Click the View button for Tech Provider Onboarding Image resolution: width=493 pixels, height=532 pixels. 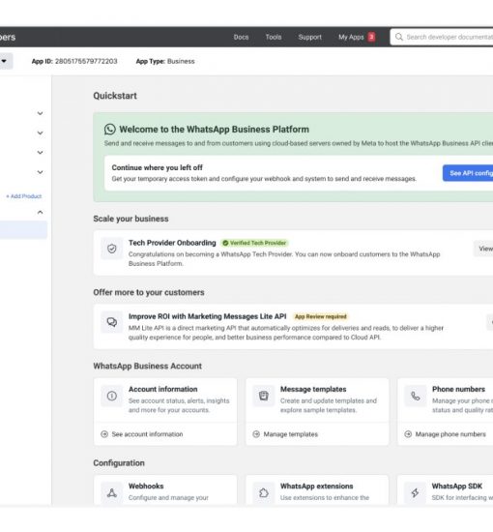[x=483, y=249]
